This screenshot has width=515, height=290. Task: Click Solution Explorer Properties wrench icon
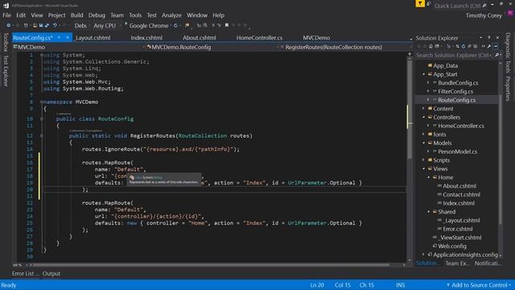[x=489, y=47]
